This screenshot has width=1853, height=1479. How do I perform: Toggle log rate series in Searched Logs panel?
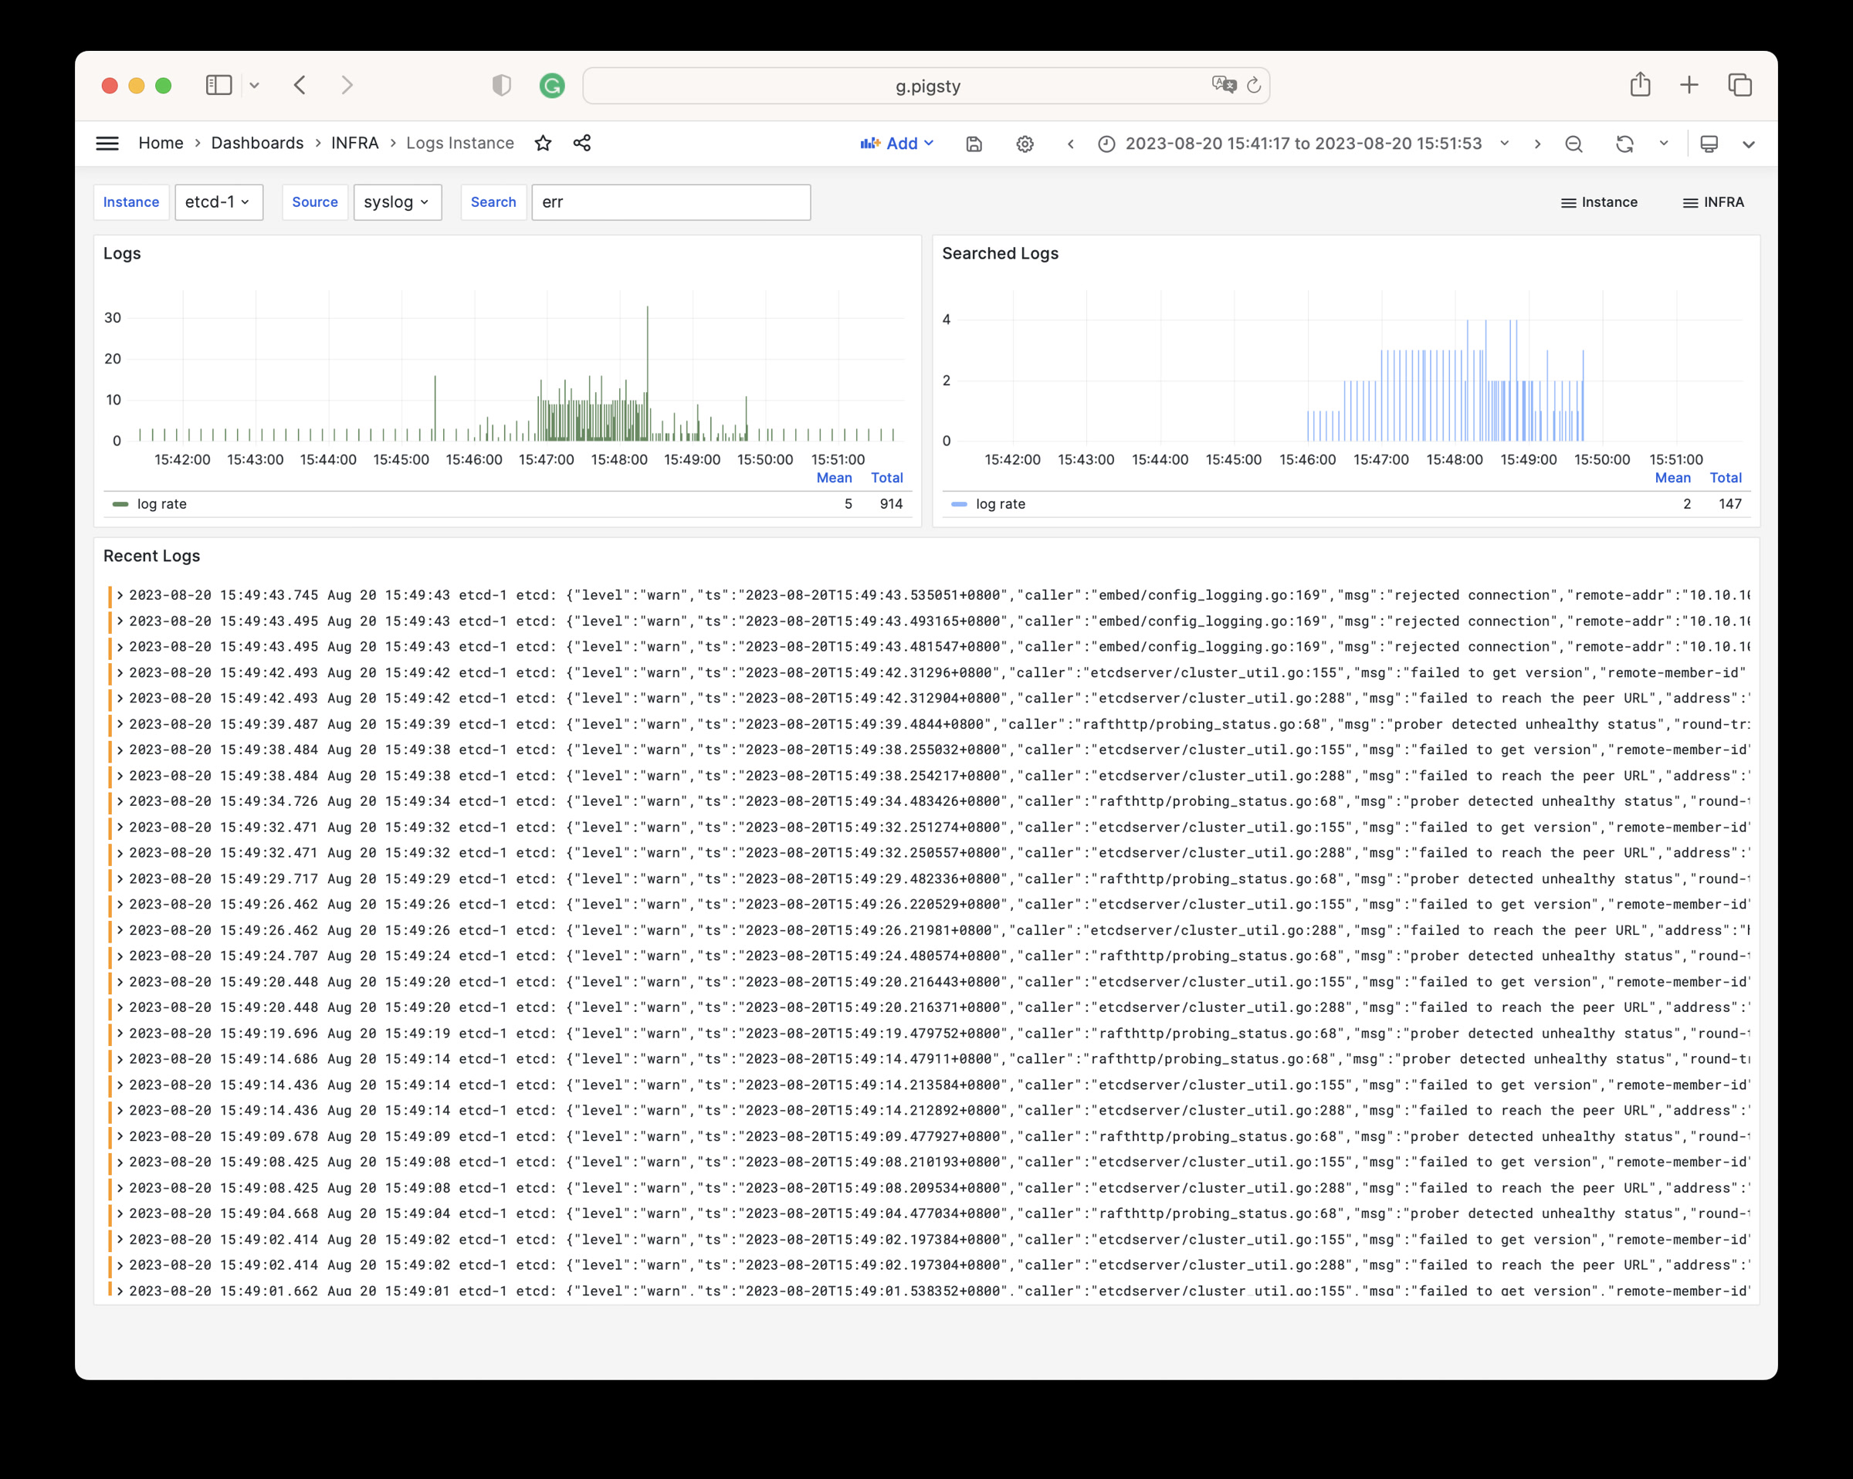[x=1000, y=503]
